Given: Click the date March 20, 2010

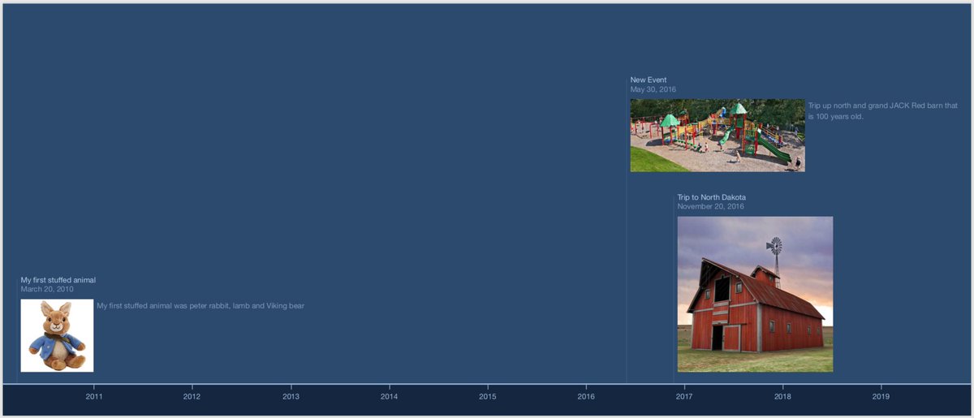Looking at the screenshot, I should coord(47,289).
